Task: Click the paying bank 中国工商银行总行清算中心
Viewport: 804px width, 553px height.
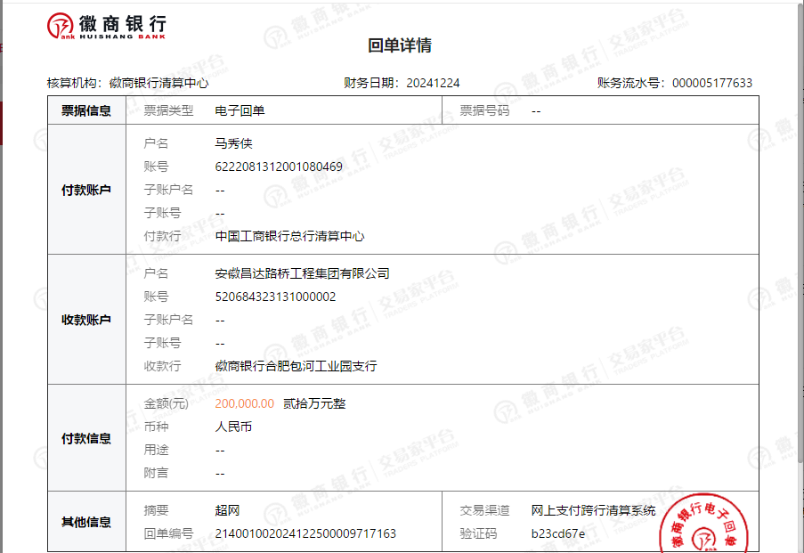Action: [289, 236]
